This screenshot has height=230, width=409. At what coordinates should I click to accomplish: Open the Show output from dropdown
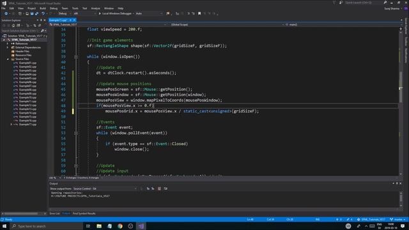point(105,188)
